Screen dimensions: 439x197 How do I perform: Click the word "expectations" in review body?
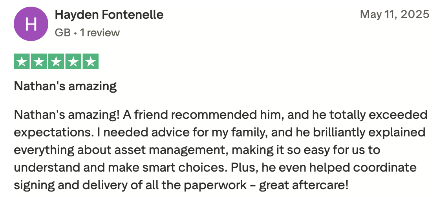(x=52, y=132)
